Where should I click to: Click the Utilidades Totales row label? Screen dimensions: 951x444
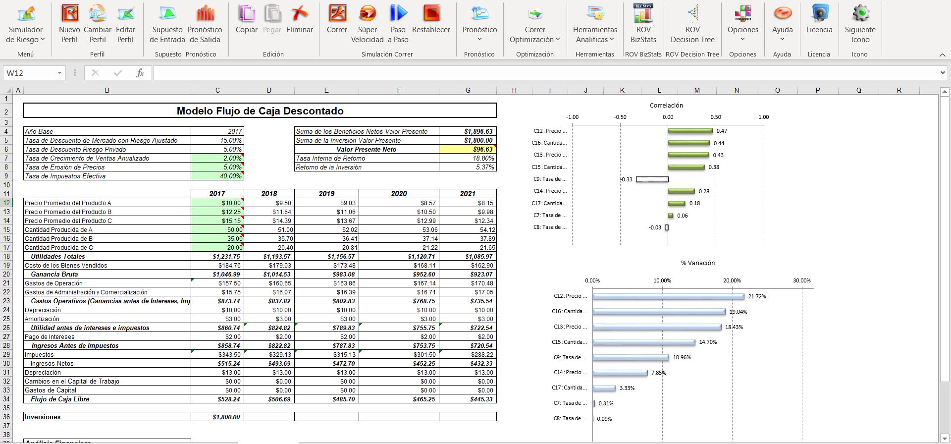[57, 256]
